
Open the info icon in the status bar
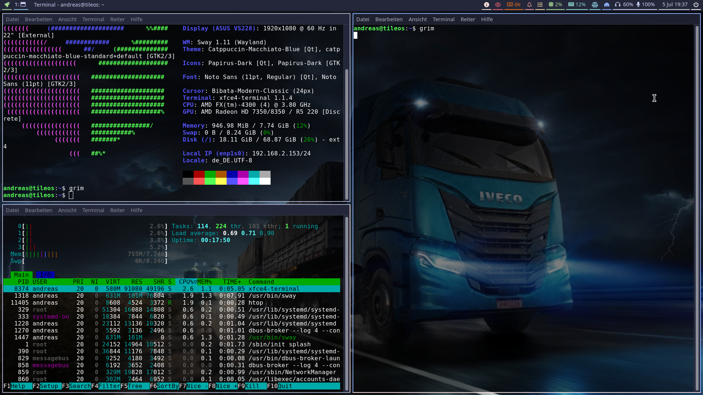point(487,5)
